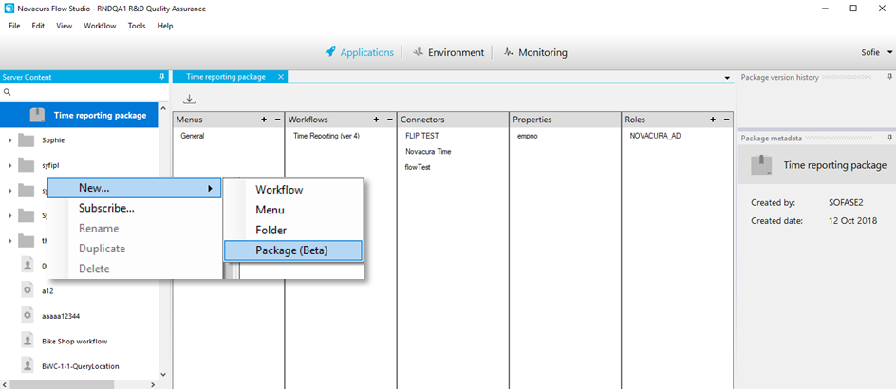
Task: Open the Applications section
Action: point(360,52)
